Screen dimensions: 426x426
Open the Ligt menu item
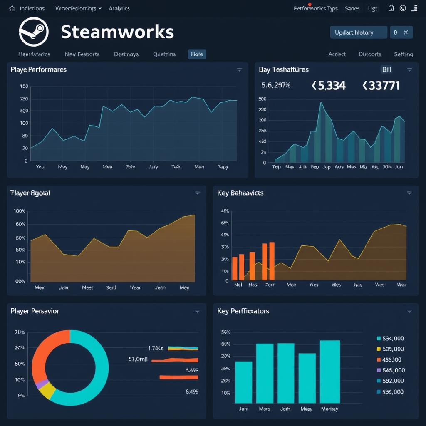(x=372, y=9)
